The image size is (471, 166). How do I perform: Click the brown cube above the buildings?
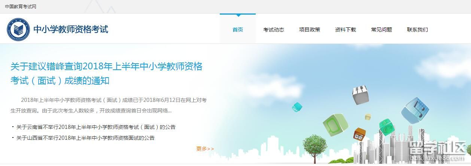pyautogui.click(x=359, y=135)
